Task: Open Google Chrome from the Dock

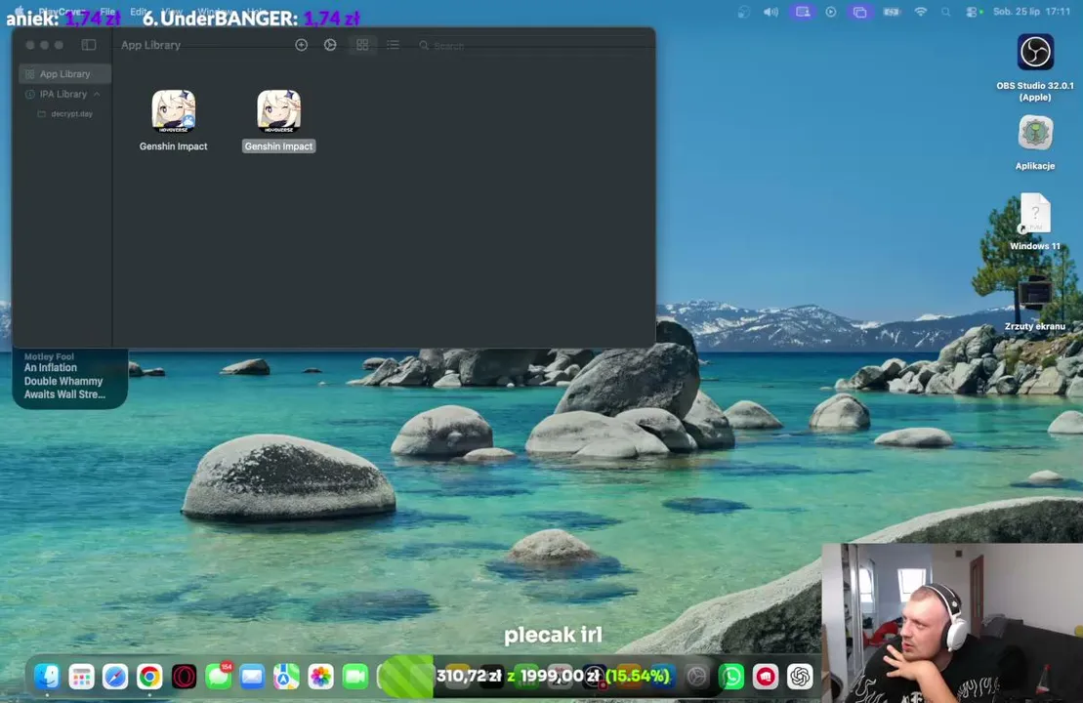Action: click(149, 677)
